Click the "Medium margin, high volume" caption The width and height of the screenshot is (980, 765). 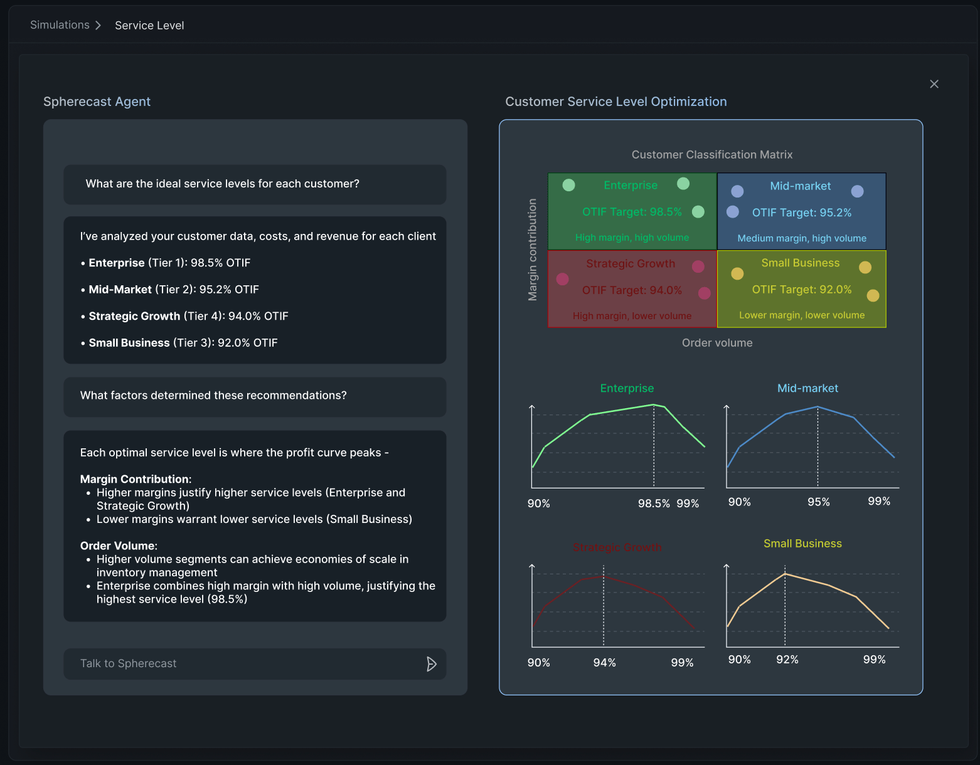(x=802, y=238)
